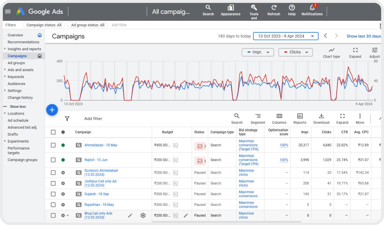
Task: Open Tools and settings wrench
Action: pos(254,12)
